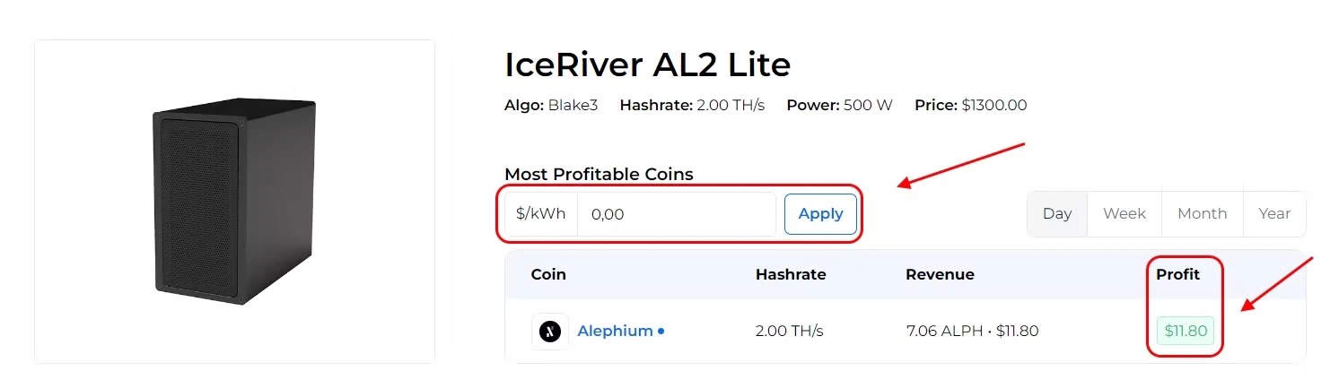1339x388 pixels.
Task: Switch to the Week tab
Action: (x=1124, y=214)
